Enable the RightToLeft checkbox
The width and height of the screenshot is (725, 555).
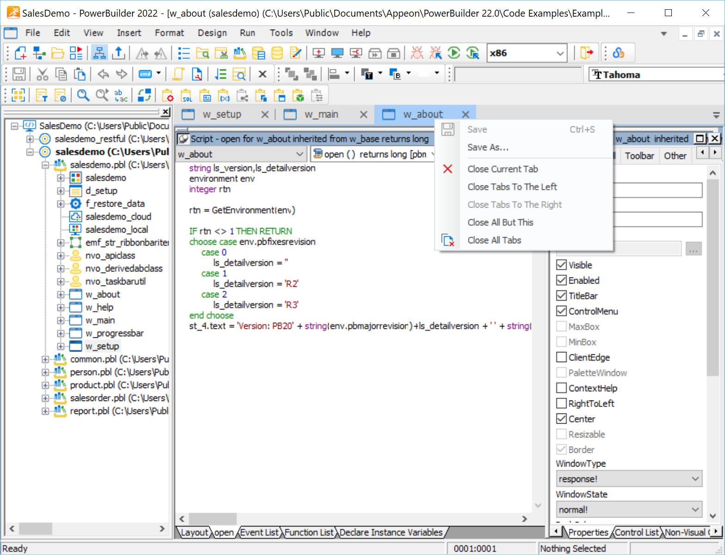pyautogui.click(x=561, y=403)
